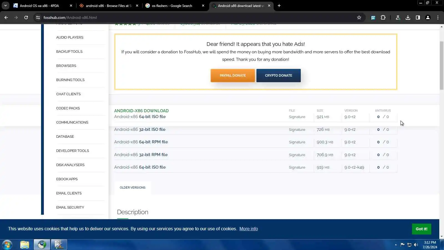Open the network icon in system tray
444x250 pixels.
pos(409,245)
